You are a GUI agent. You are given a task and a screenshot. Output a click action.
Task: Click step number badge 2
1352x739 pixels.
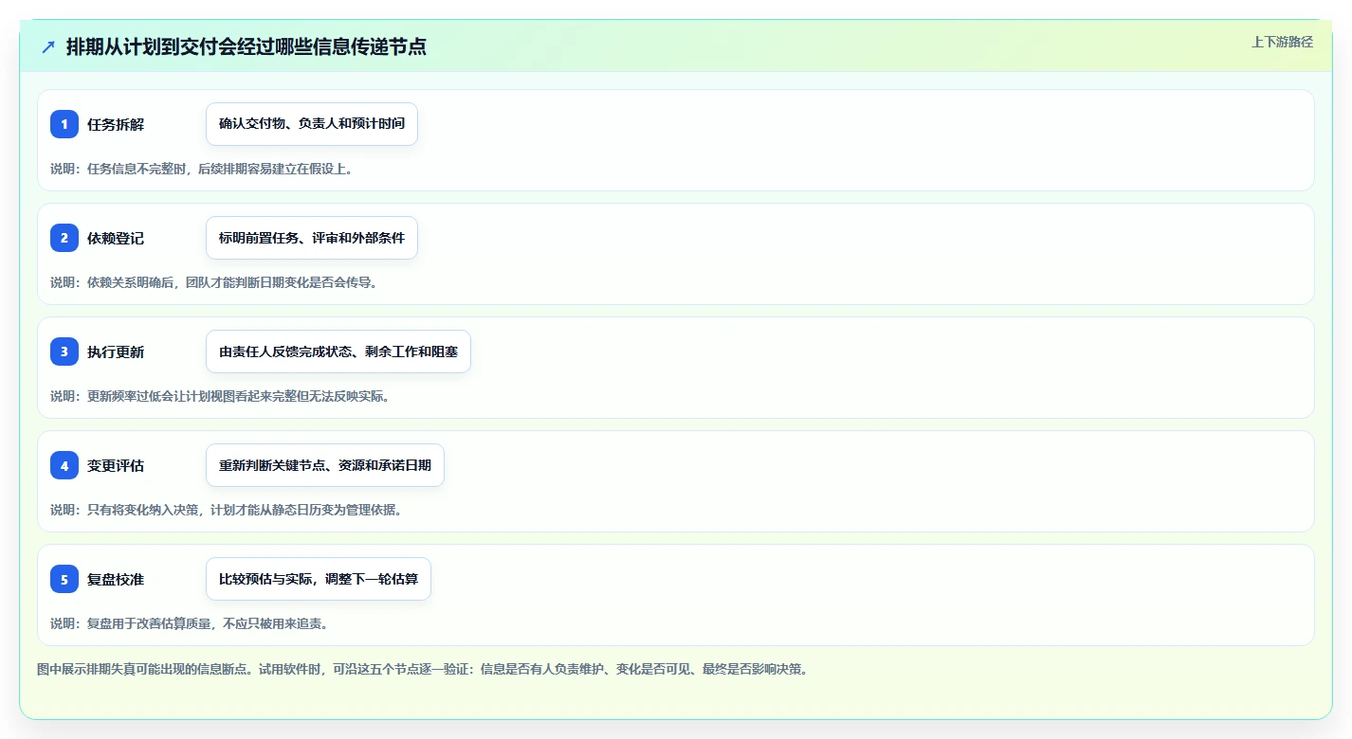[64, 238]
